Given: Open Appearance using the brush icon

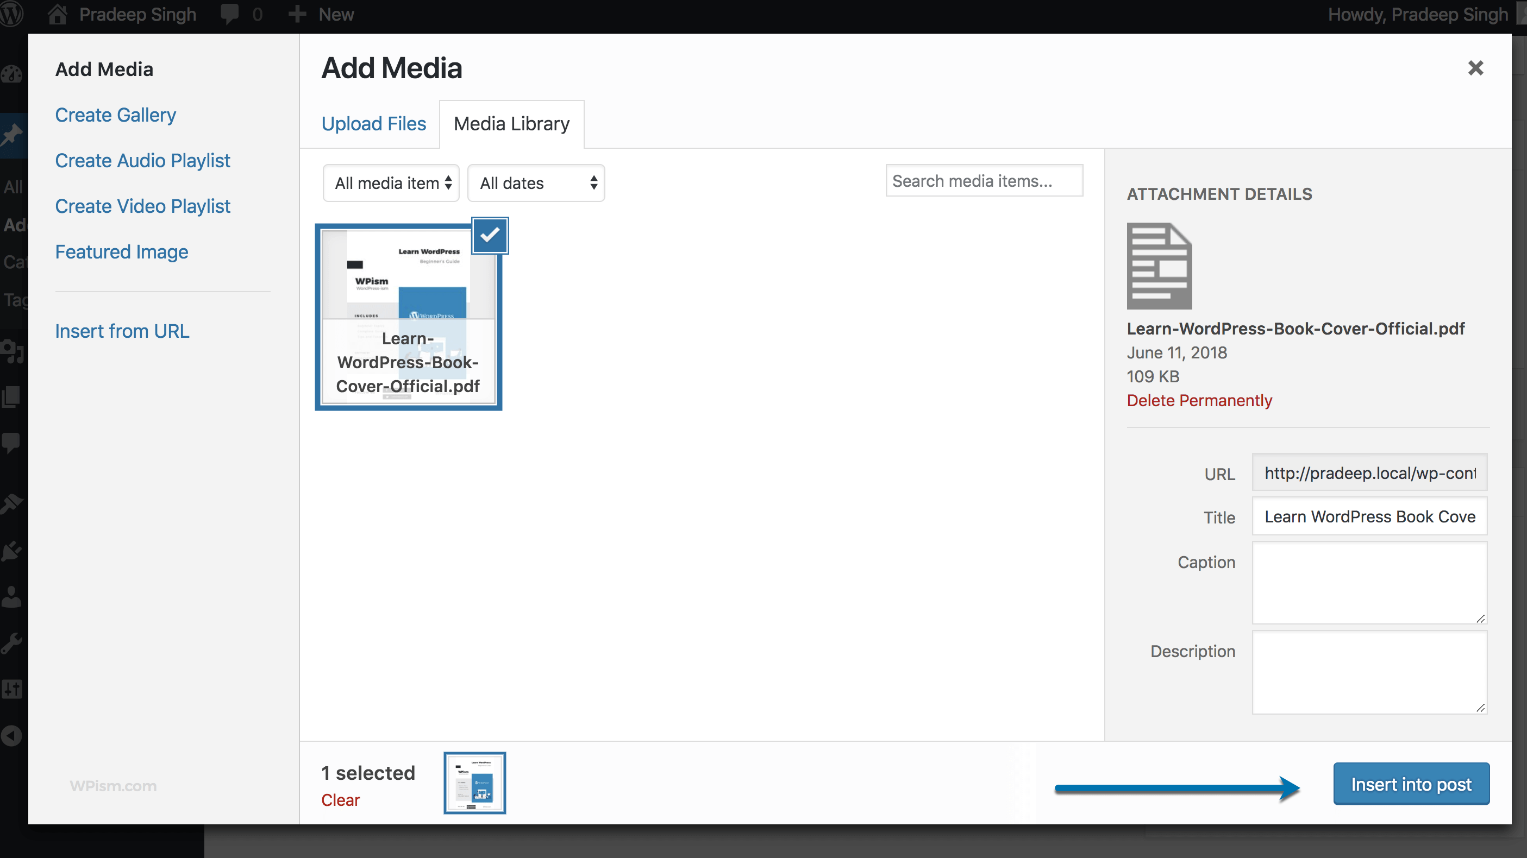Looking at the screenshot, I should (12, 502).
